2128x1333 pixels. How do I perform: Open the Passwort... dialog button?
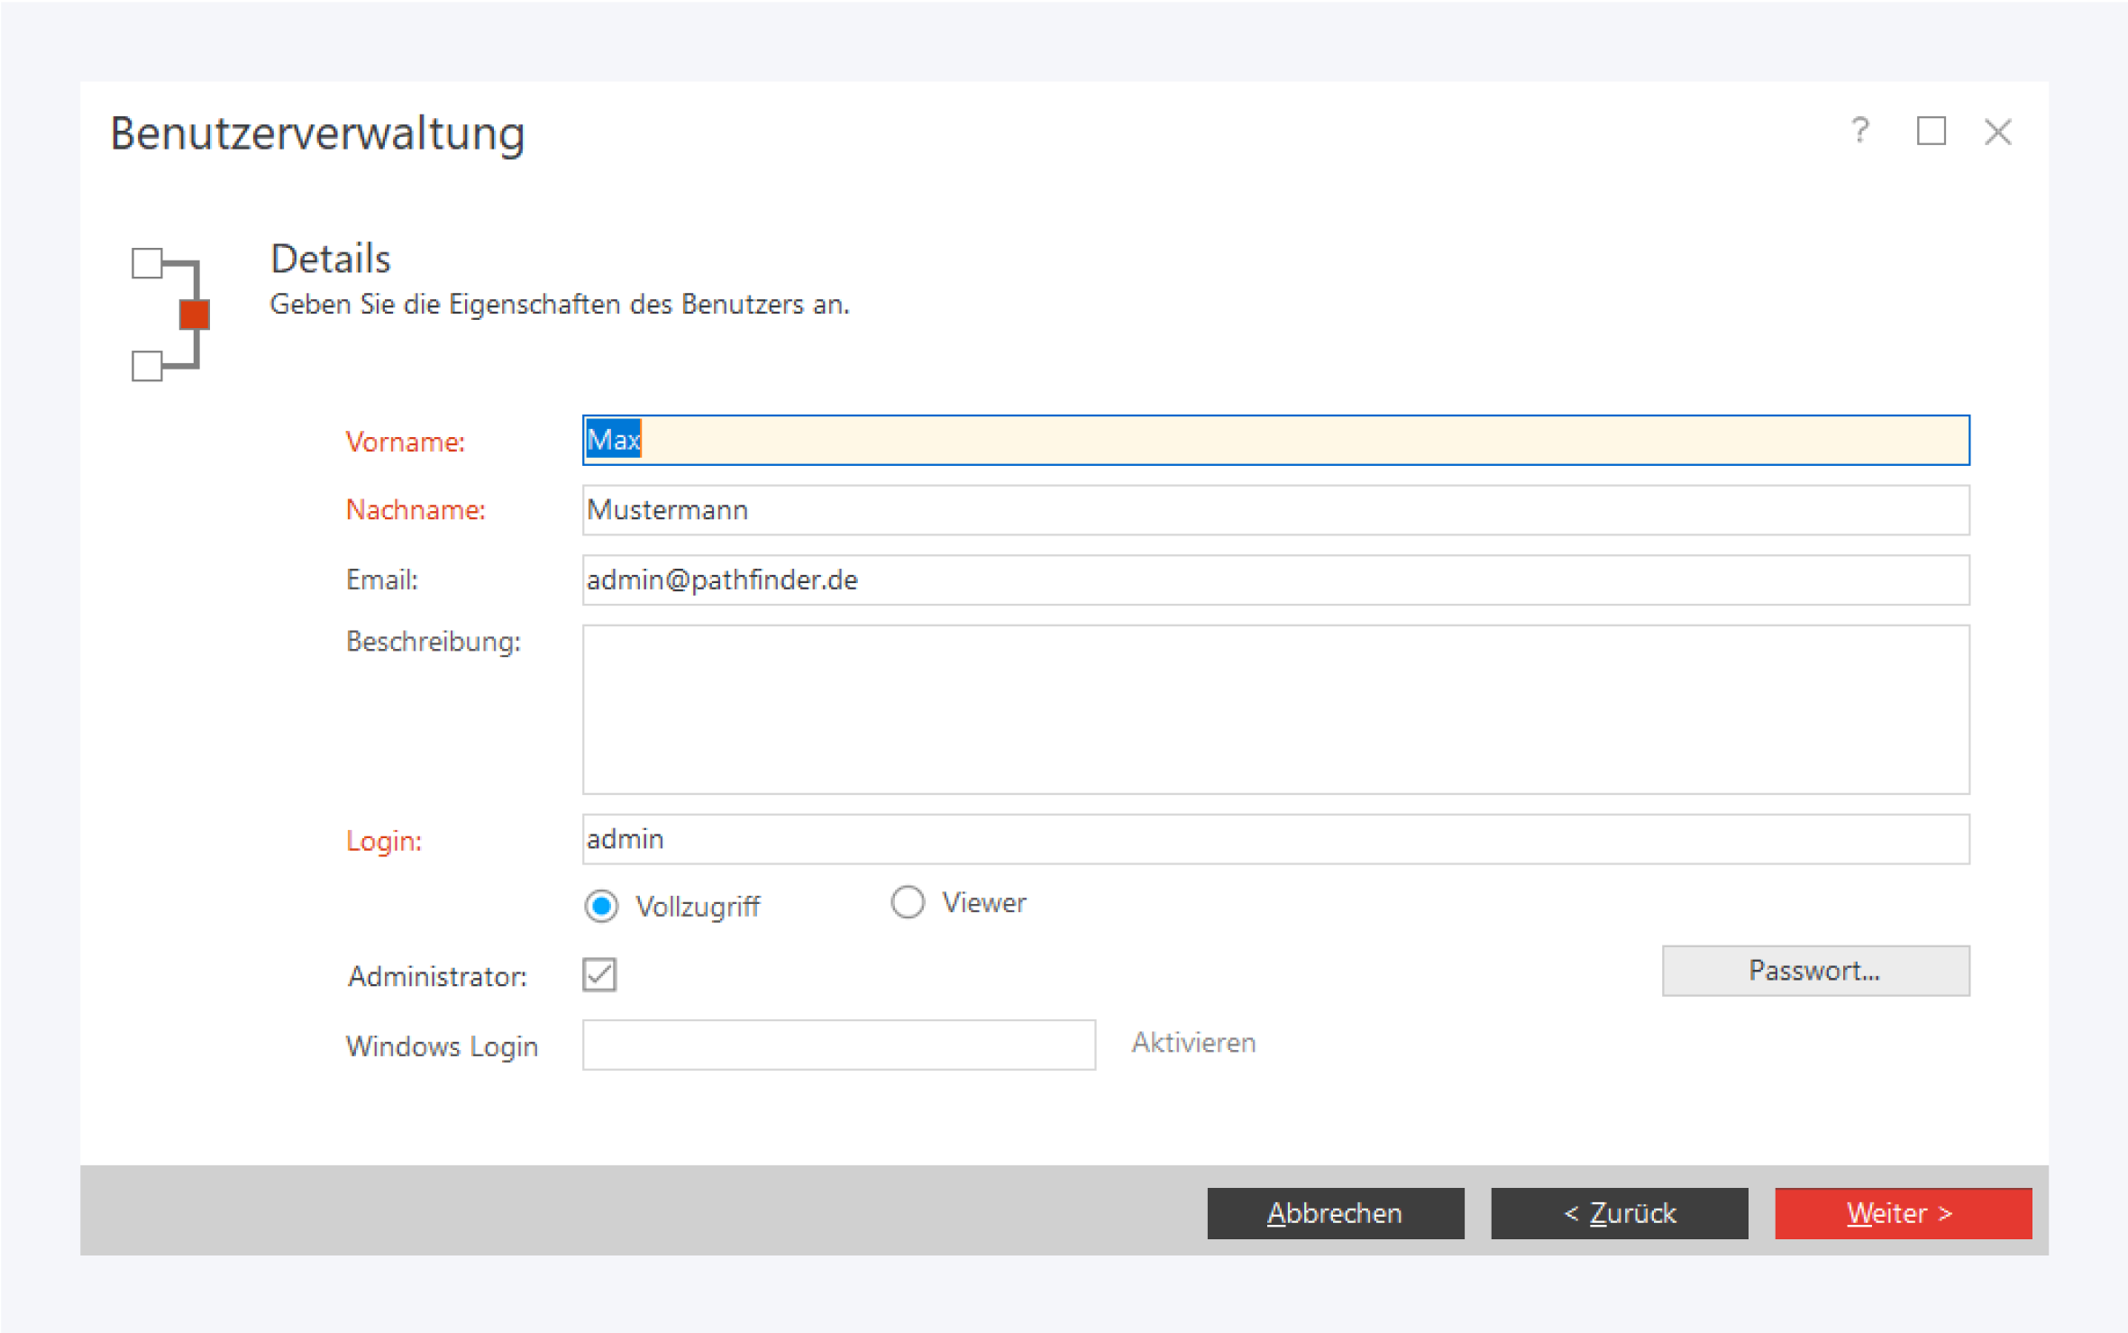click(1815, 971)
